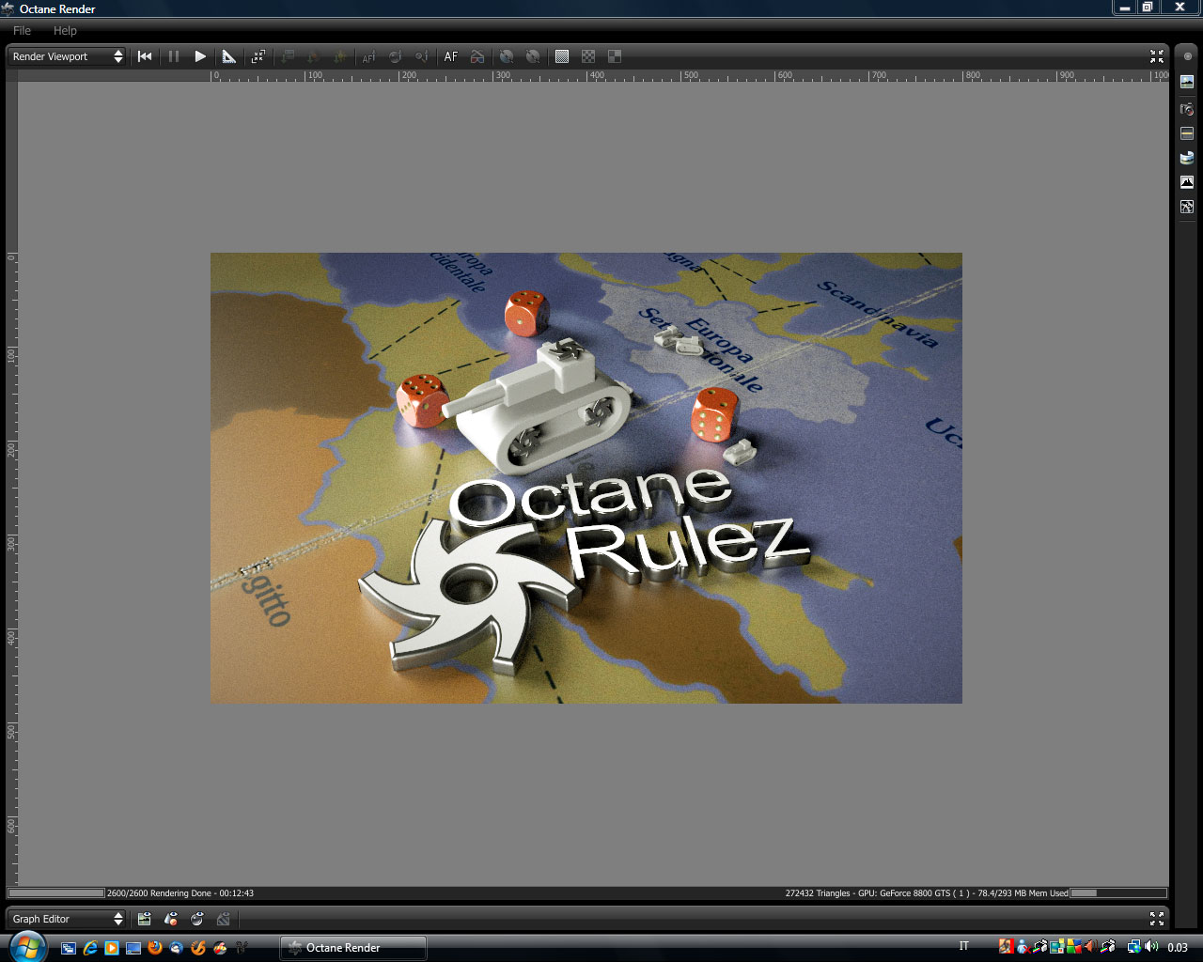This screenshot has height=962, width=1203.
Task: Click the GPU memory usage bar
Action: pyautogui.click(x=1118, y=893)
